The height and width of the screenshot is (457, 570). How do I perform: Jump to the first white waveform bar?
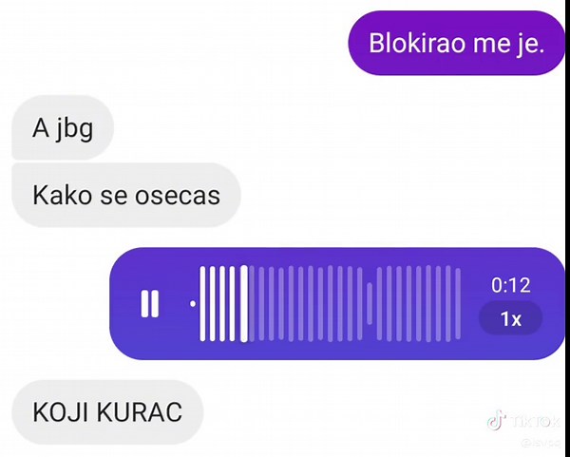pyautogui.click(x=202, y=304)
